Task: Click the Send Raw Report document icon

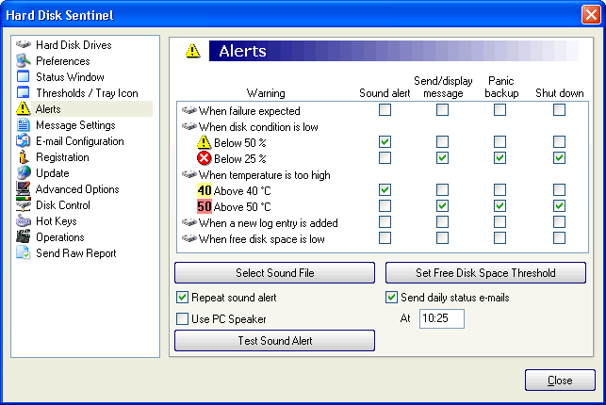Action: pos(24,252)
